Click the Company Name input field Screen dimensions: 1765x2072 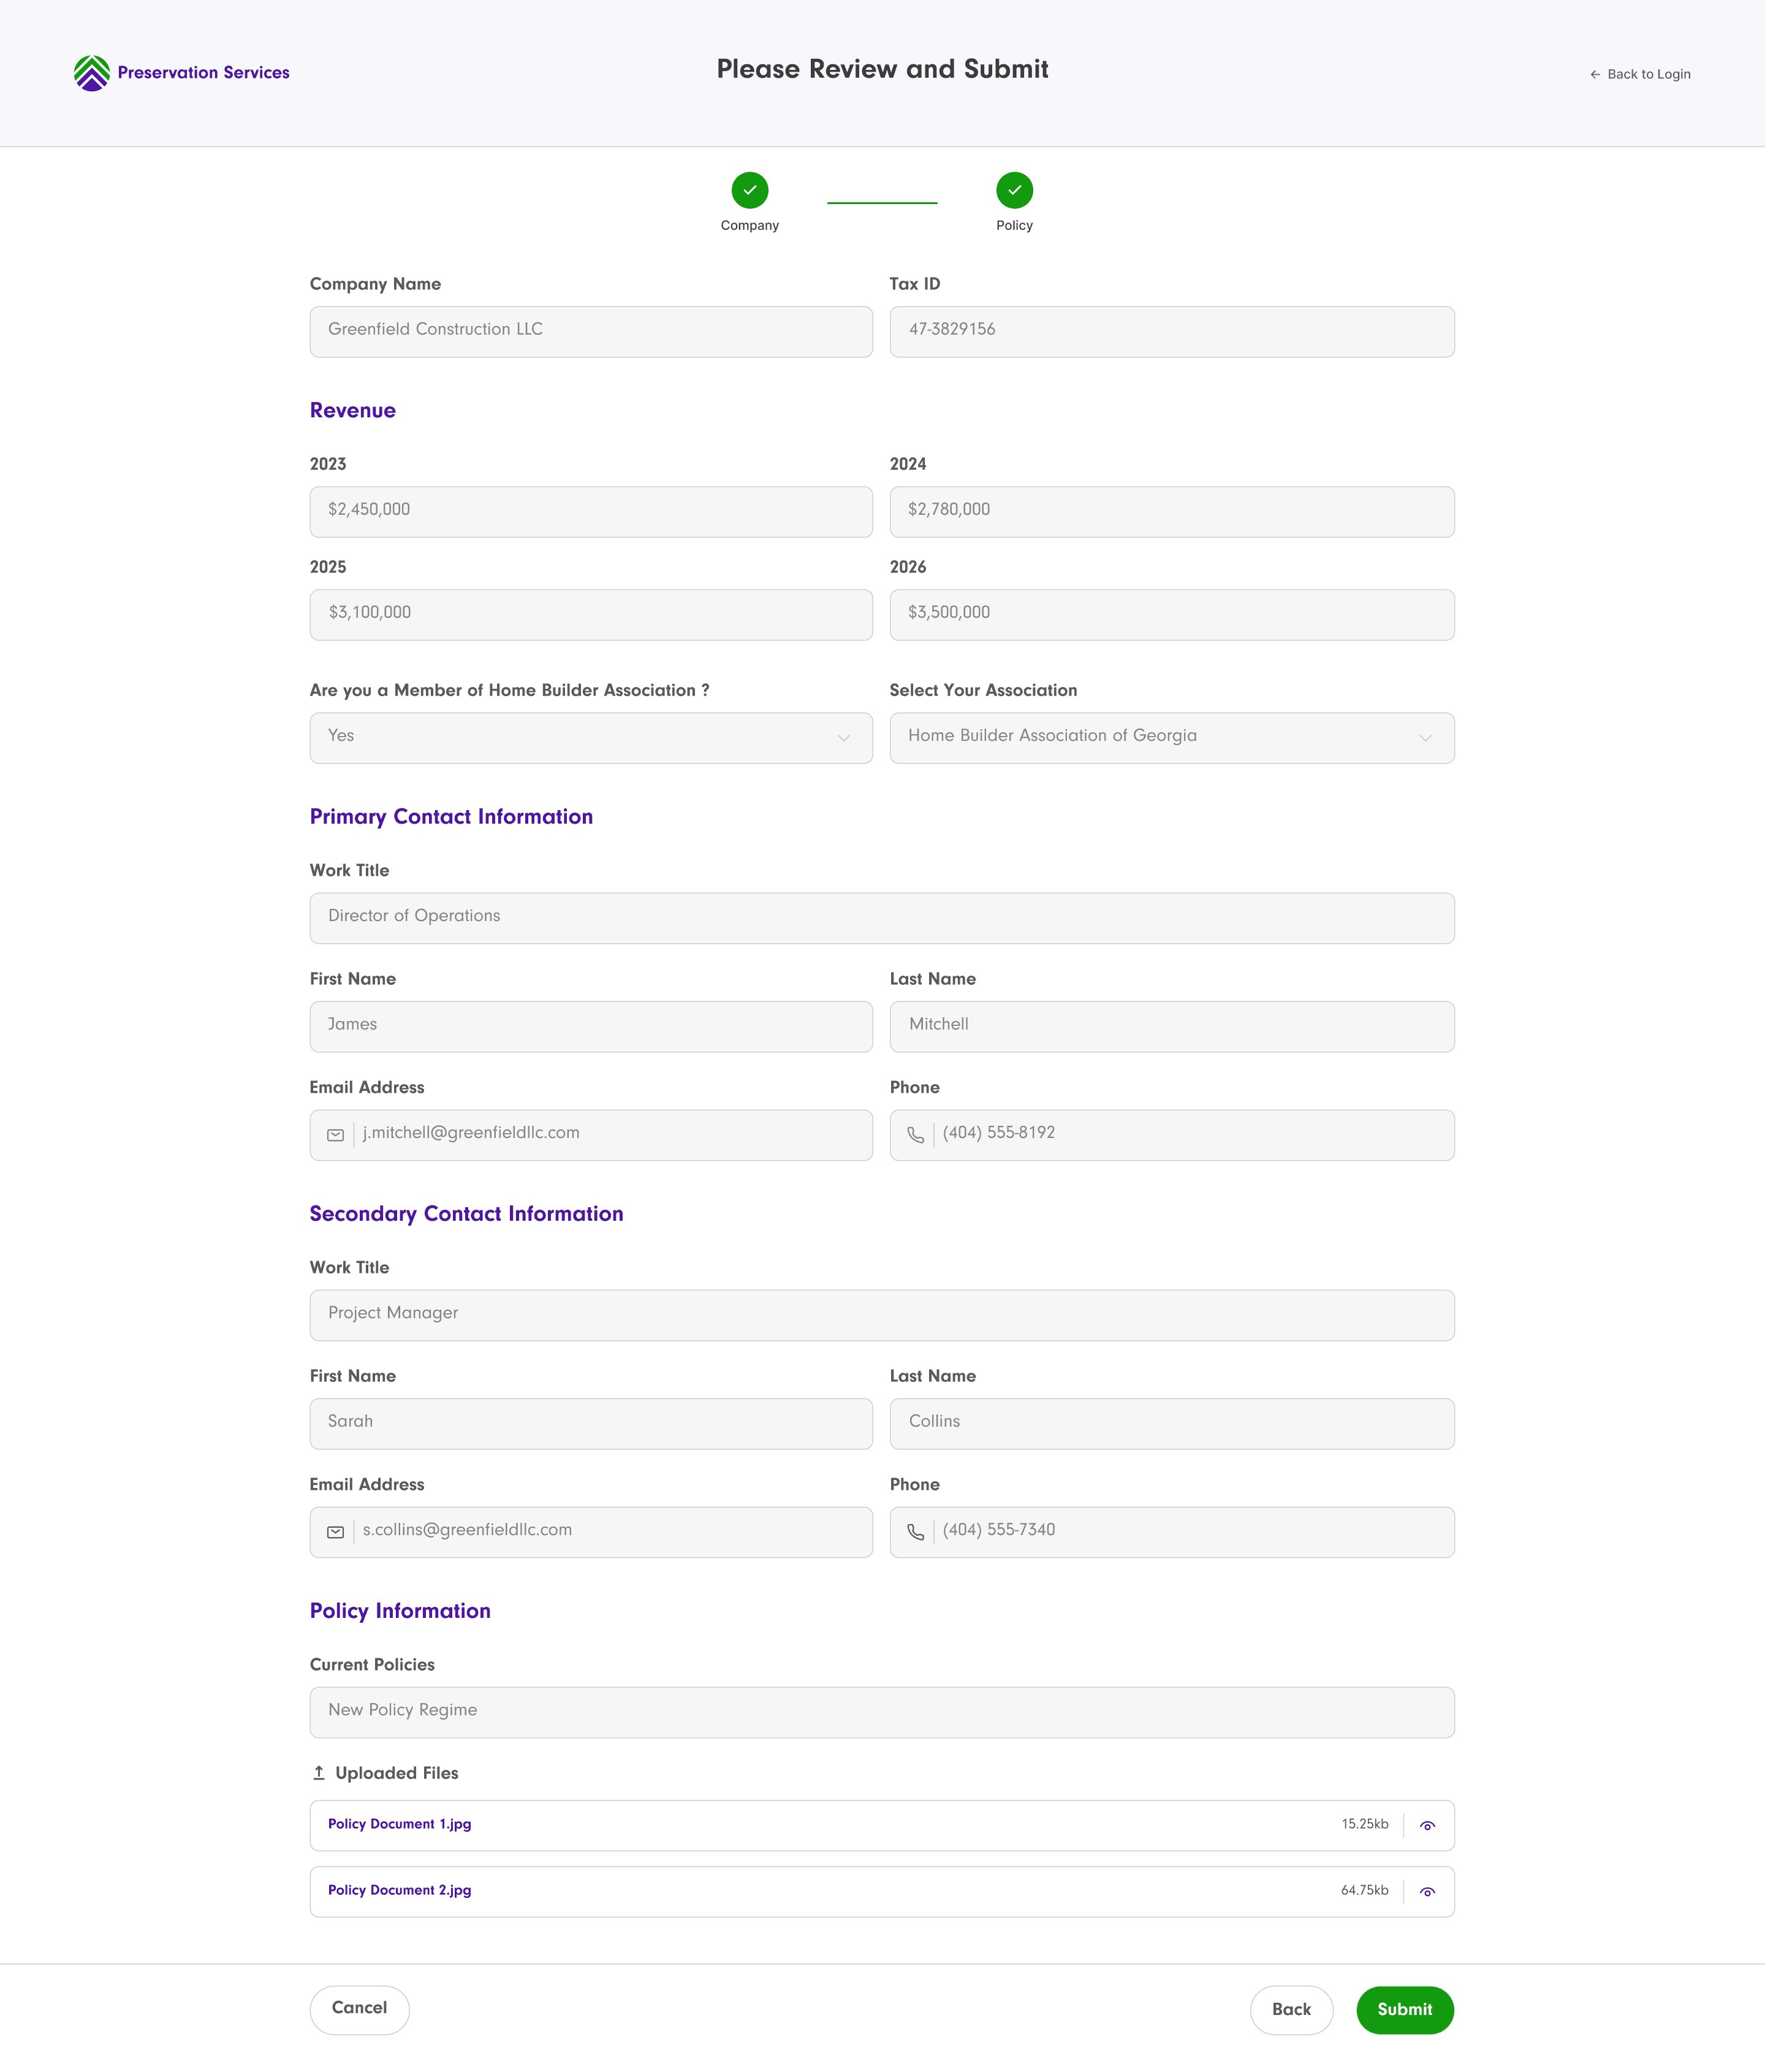[591, 332]
